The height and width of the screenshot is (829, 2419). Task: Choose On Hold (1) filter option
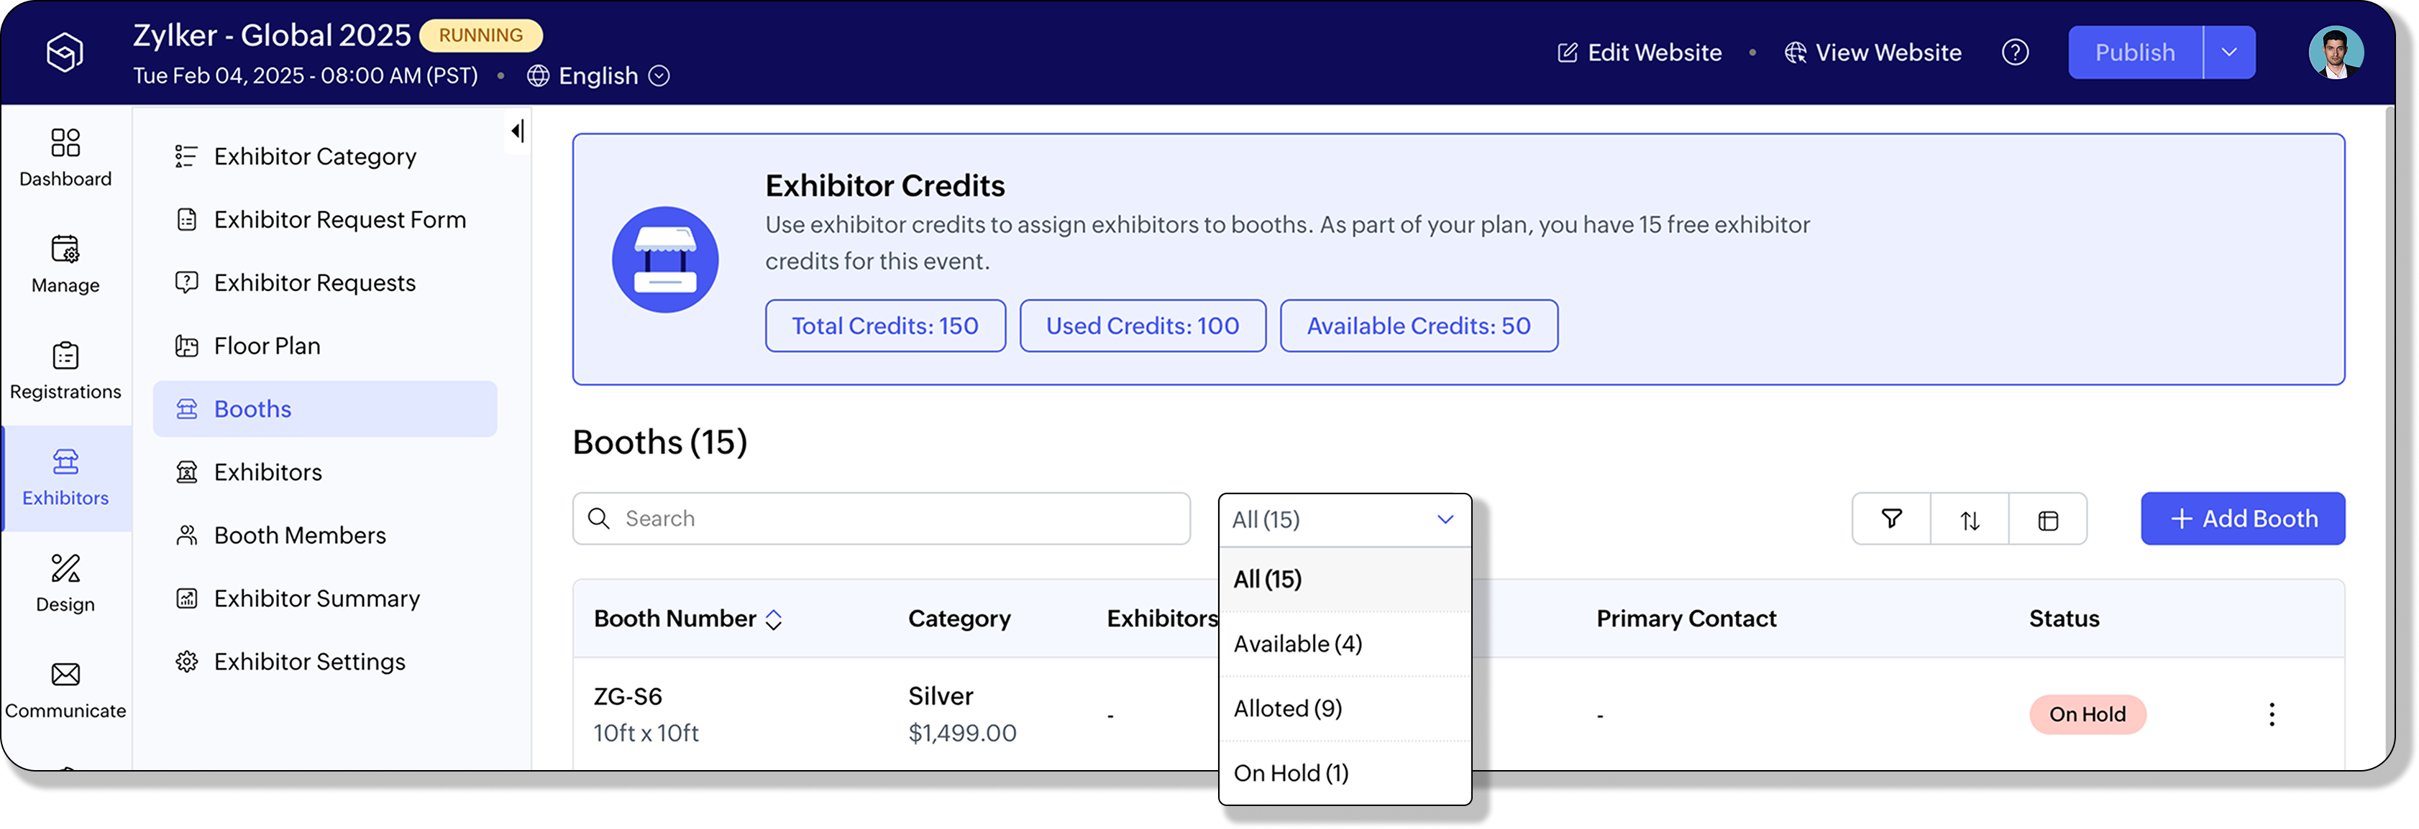tap(1290, 774)
